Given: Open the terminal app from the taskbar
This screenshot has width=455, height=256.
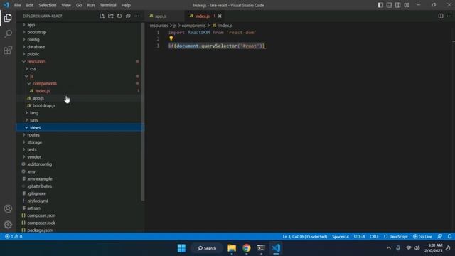Looking at the screenshot, I should point(261,248).
